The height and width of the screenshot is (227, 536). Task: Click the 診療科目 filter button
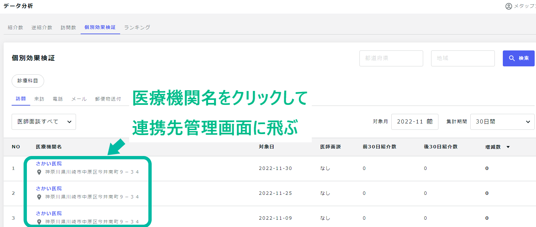28,81
